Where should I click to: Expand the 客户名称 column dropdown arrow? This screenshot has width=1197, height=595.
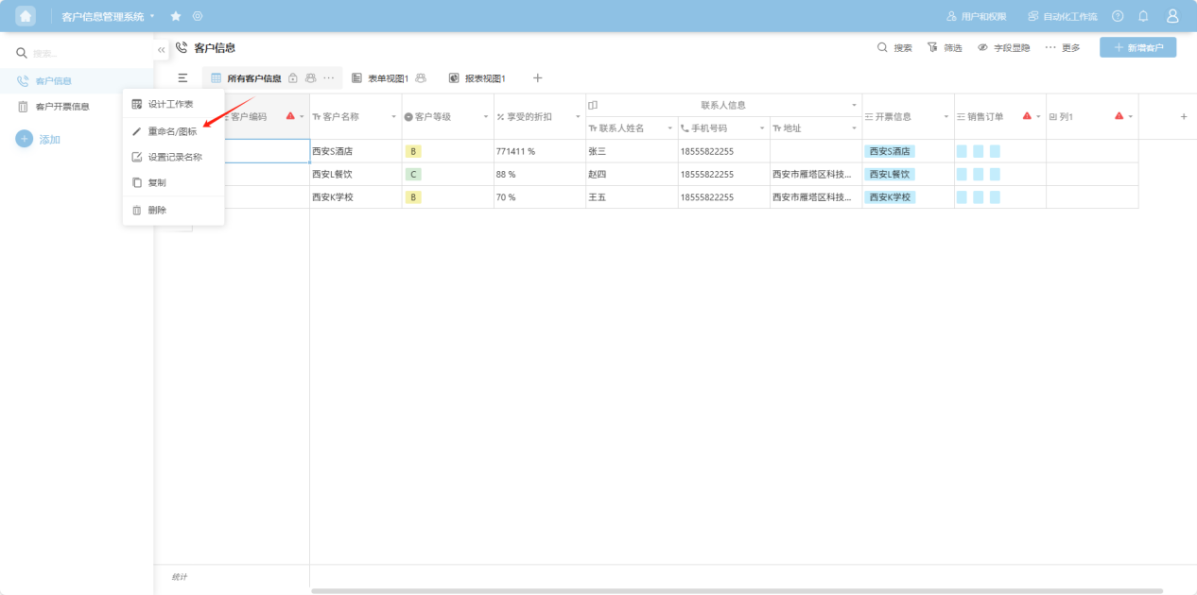coord(392,116)
